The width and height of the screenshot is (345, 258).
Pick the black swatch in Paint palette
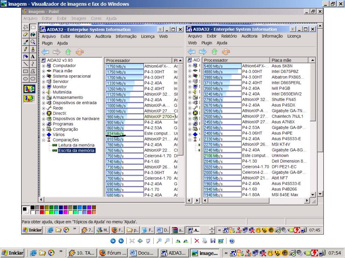(33, 208)
